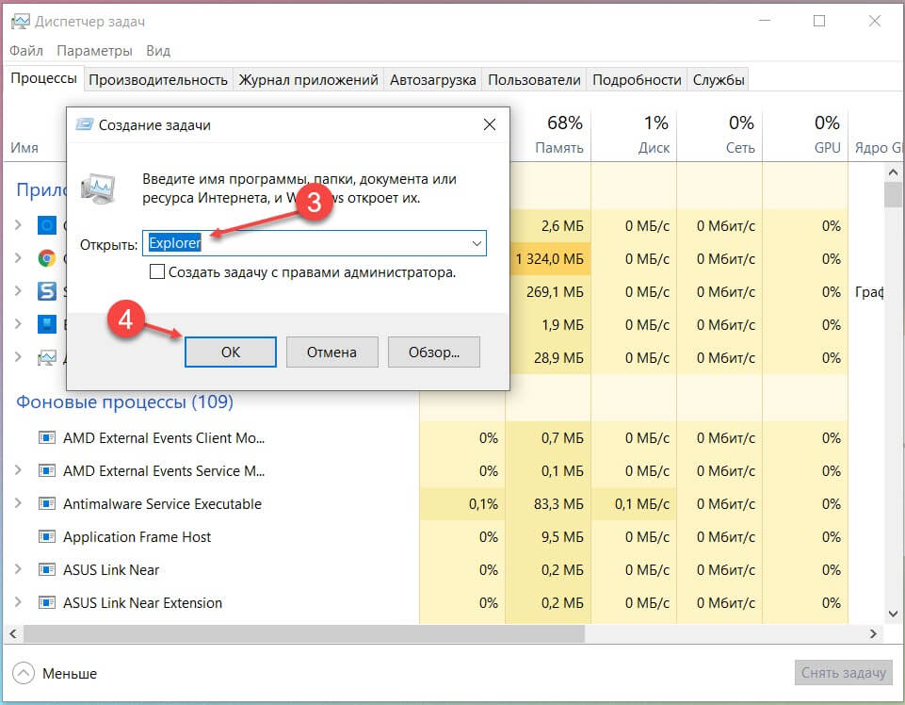Click AMD External Events Service process icon
Viewport: 905px width, 705px height.
click(x=47, y=470)
